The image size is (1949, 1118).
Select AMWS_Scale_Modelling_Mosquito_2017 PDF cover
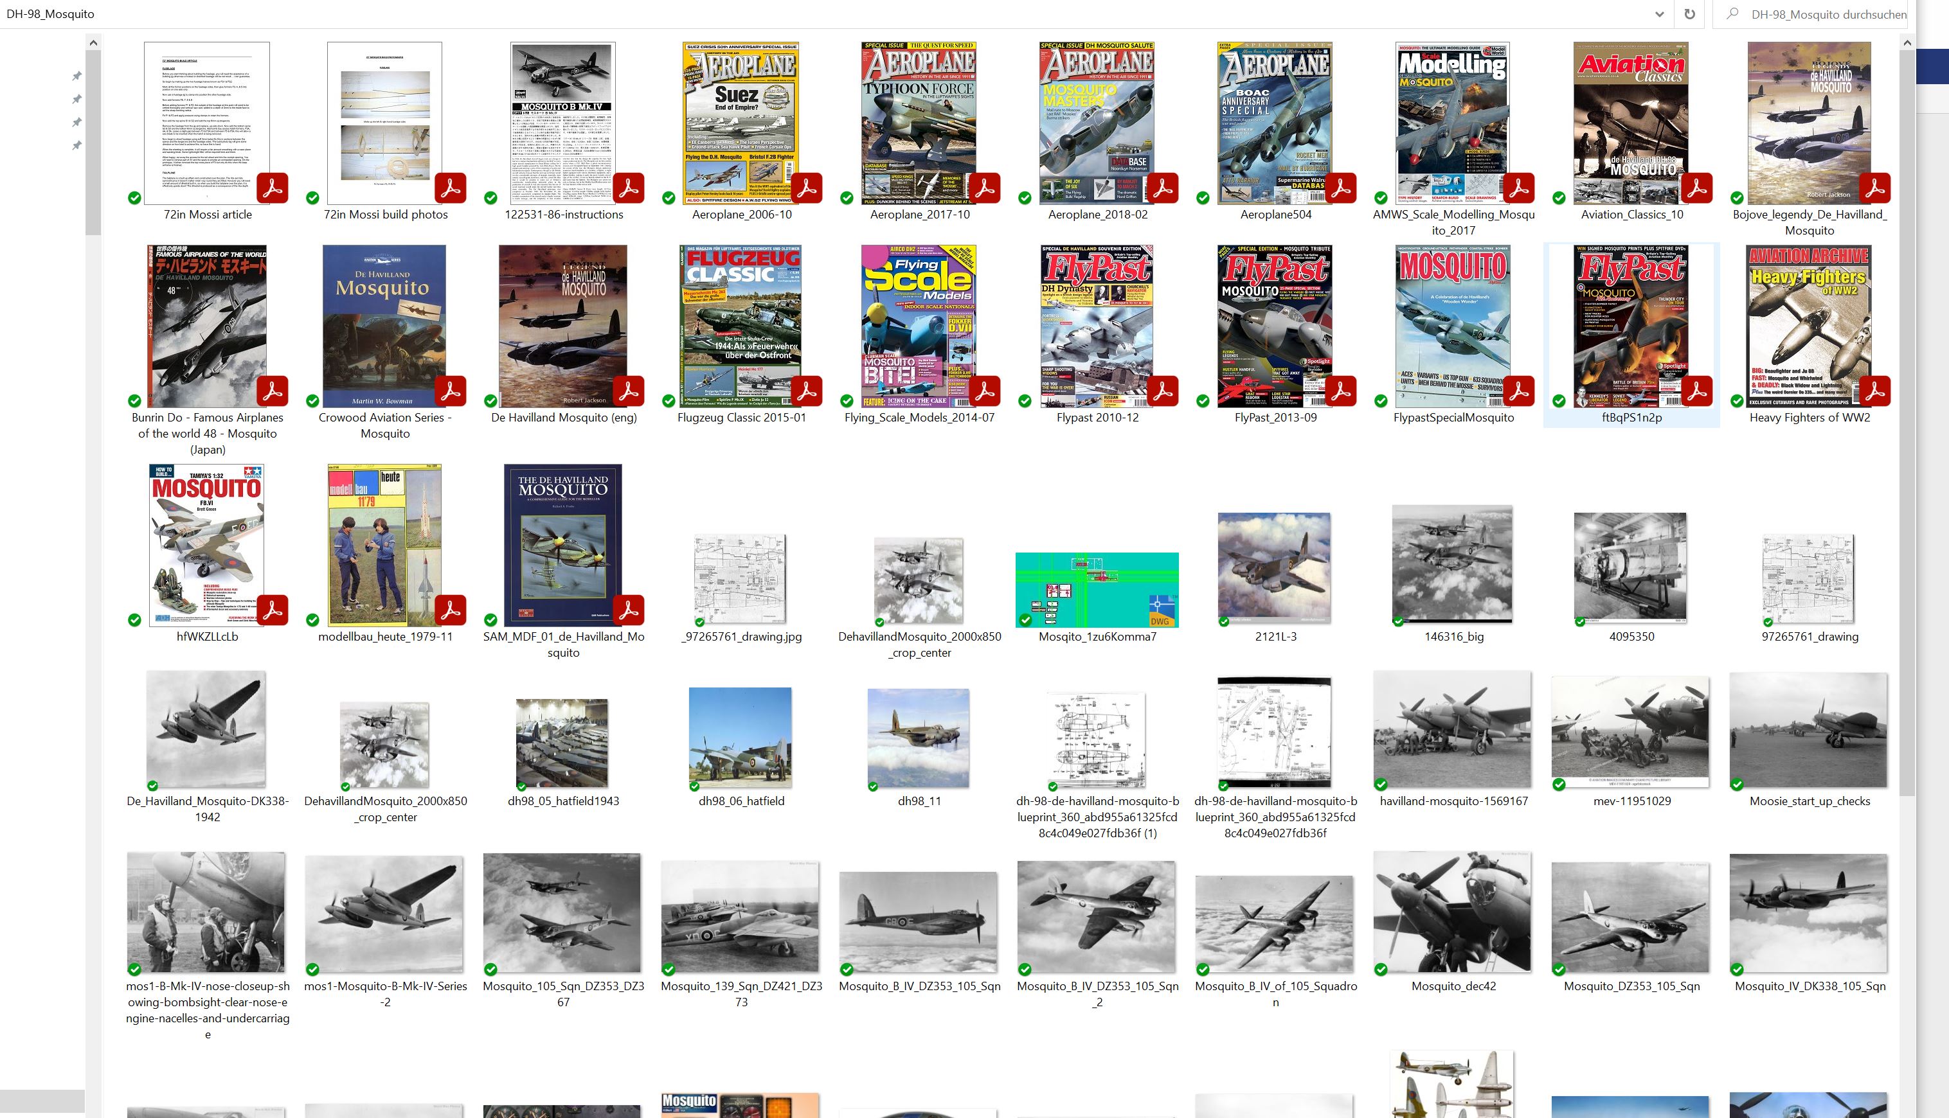pos(1453,123)
